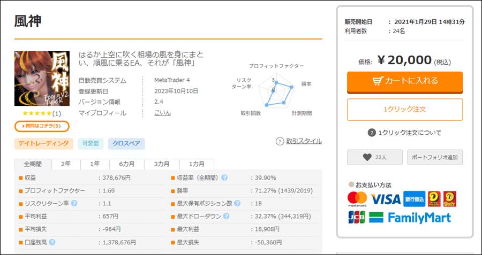Click the ポートフォリオ追加 button
This screenshot has width=482, height=255.
435,157
